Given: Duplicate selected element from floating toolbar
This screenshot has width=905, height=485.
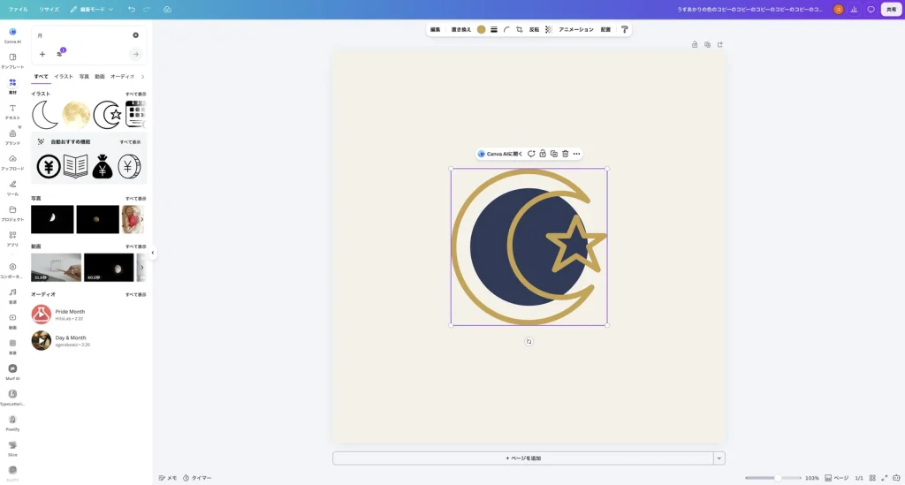Looking at the screenshot, I should (x=554, y=154).
